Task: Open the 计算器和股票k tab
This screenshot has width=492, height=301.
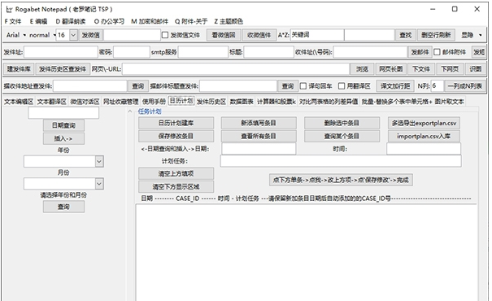Action: click(276, 102)
